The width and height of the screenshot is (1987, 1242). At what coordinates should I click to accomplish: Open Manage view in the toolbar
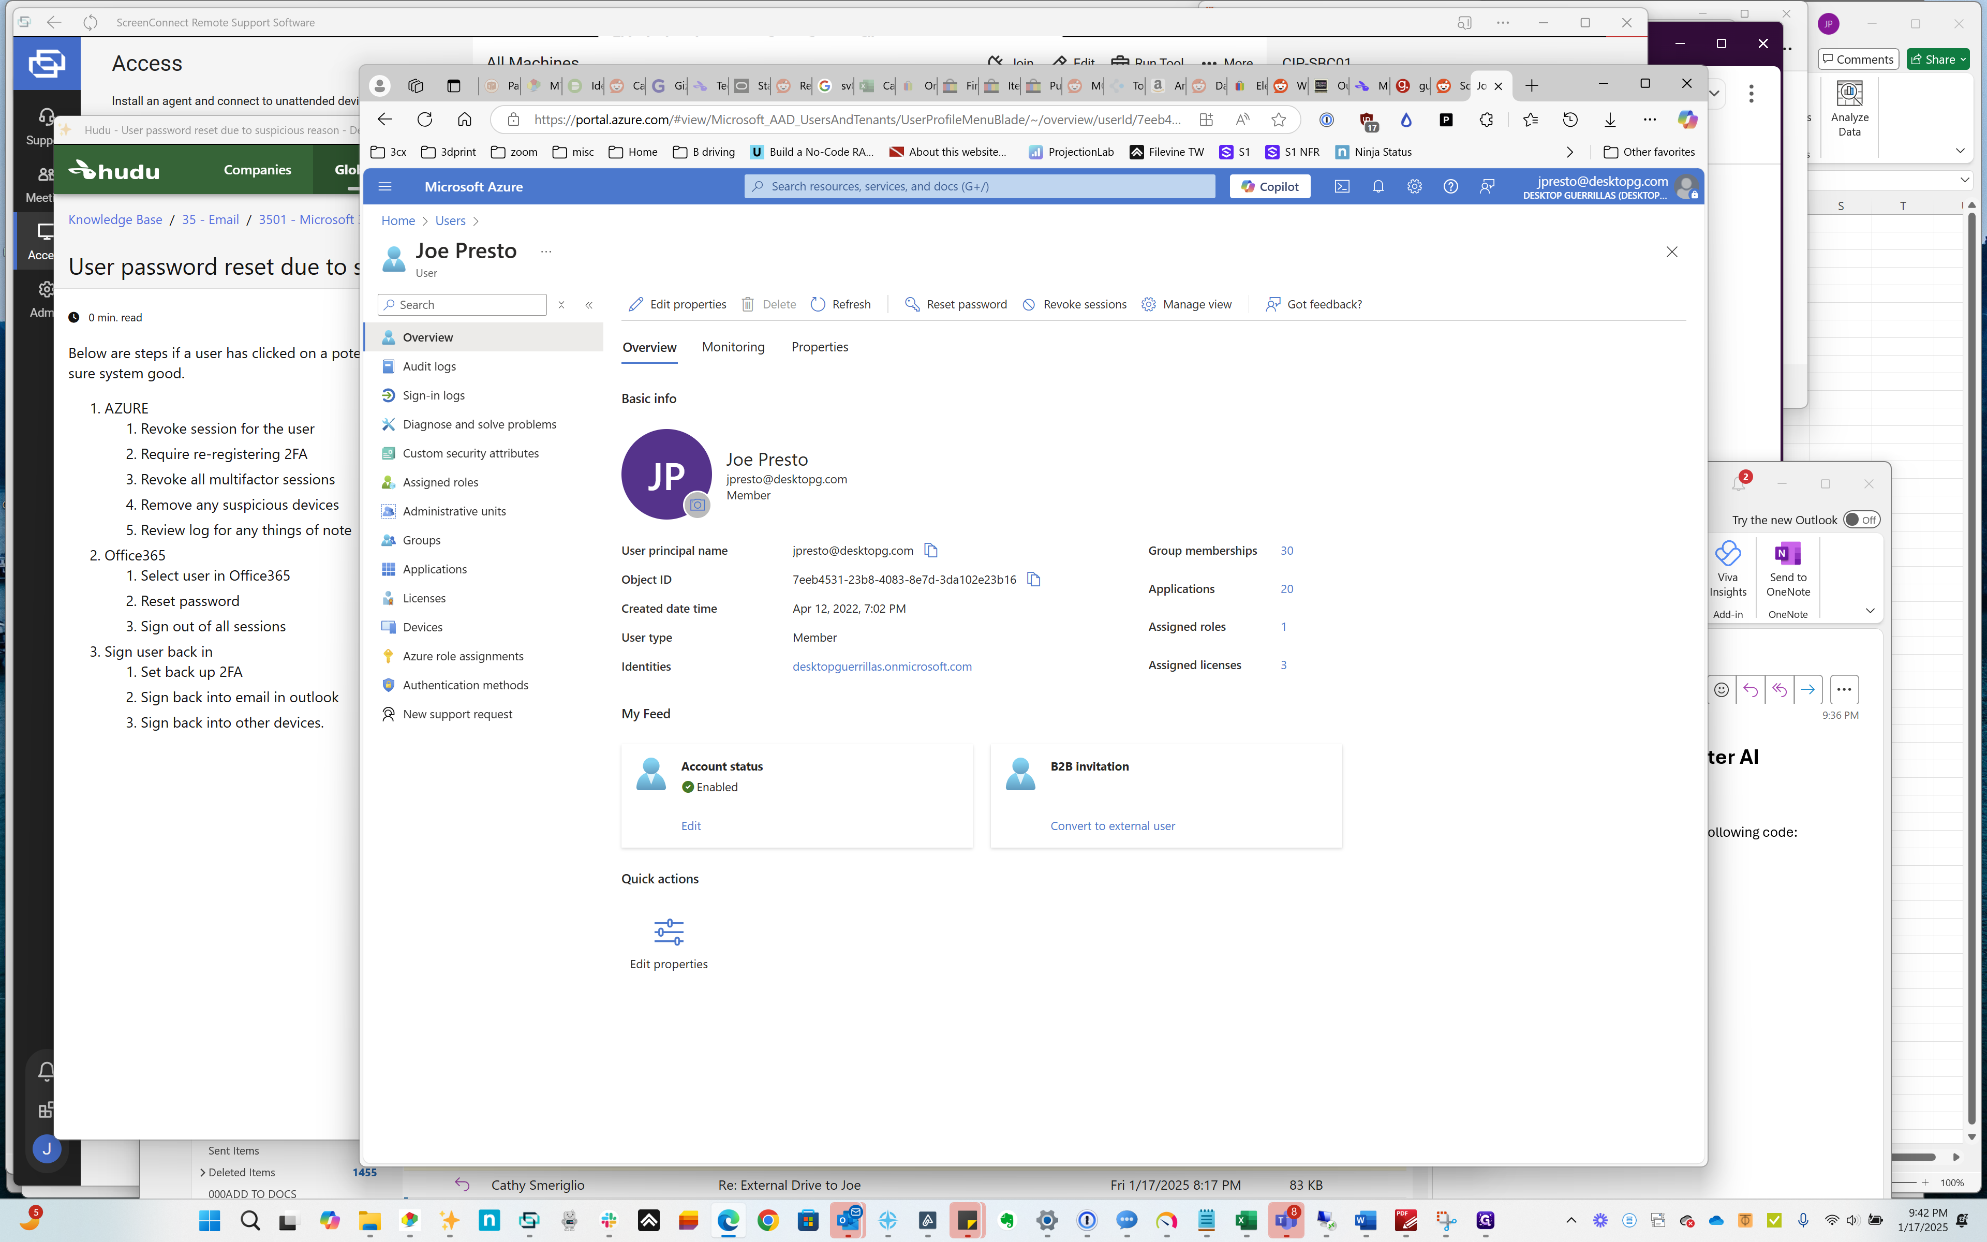point(1187,305)
